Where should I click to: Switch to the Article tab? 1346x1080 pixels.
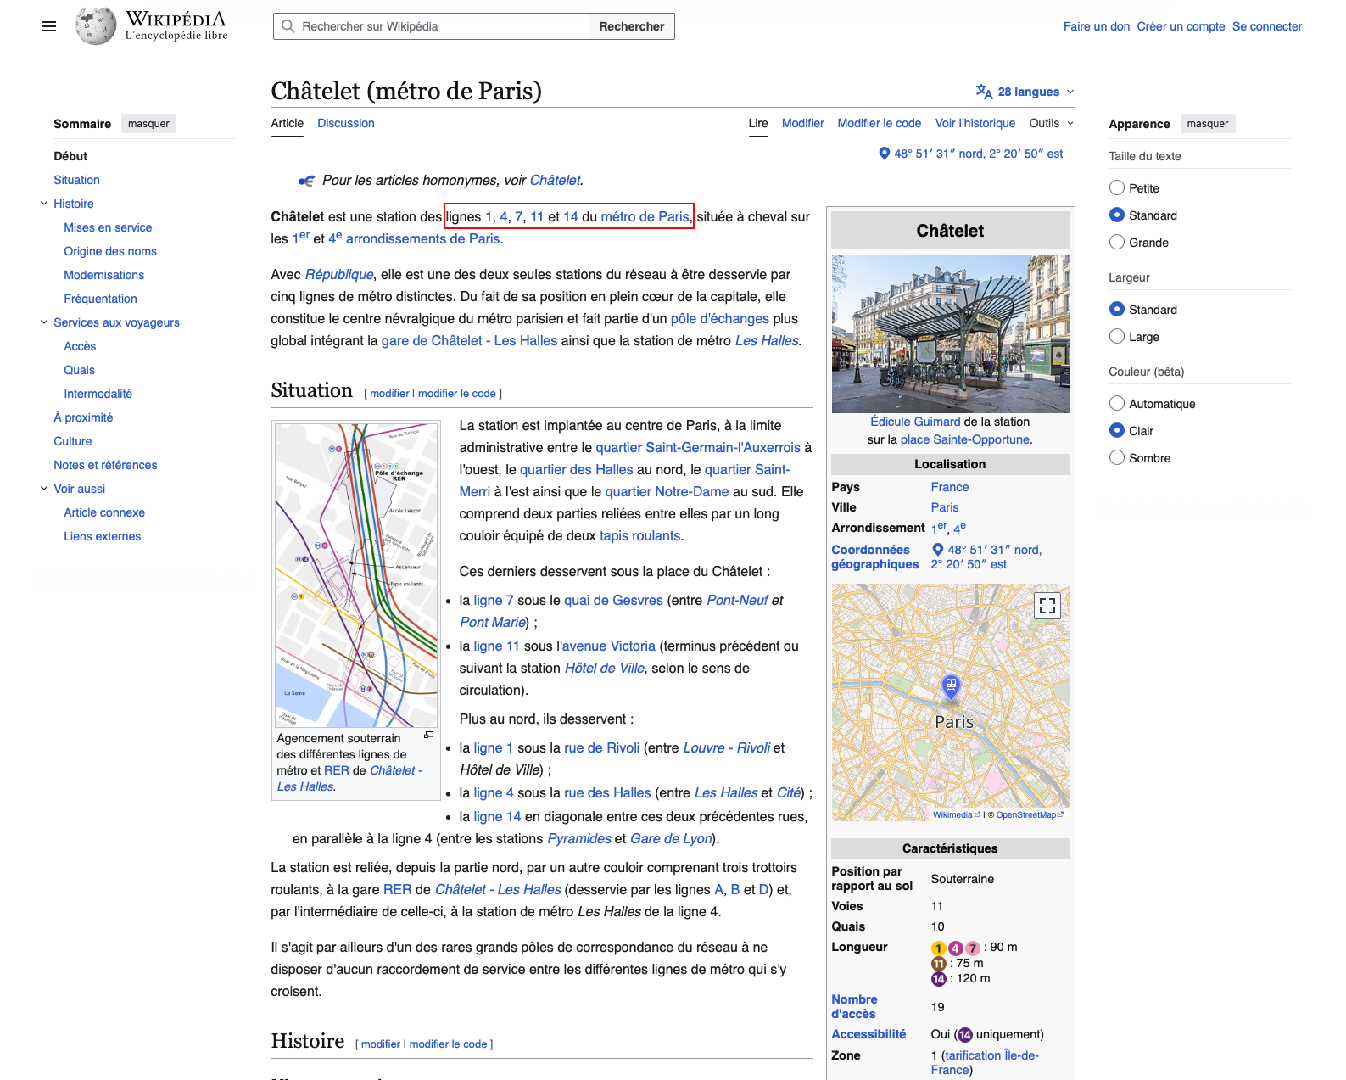[x=287, y=123]
